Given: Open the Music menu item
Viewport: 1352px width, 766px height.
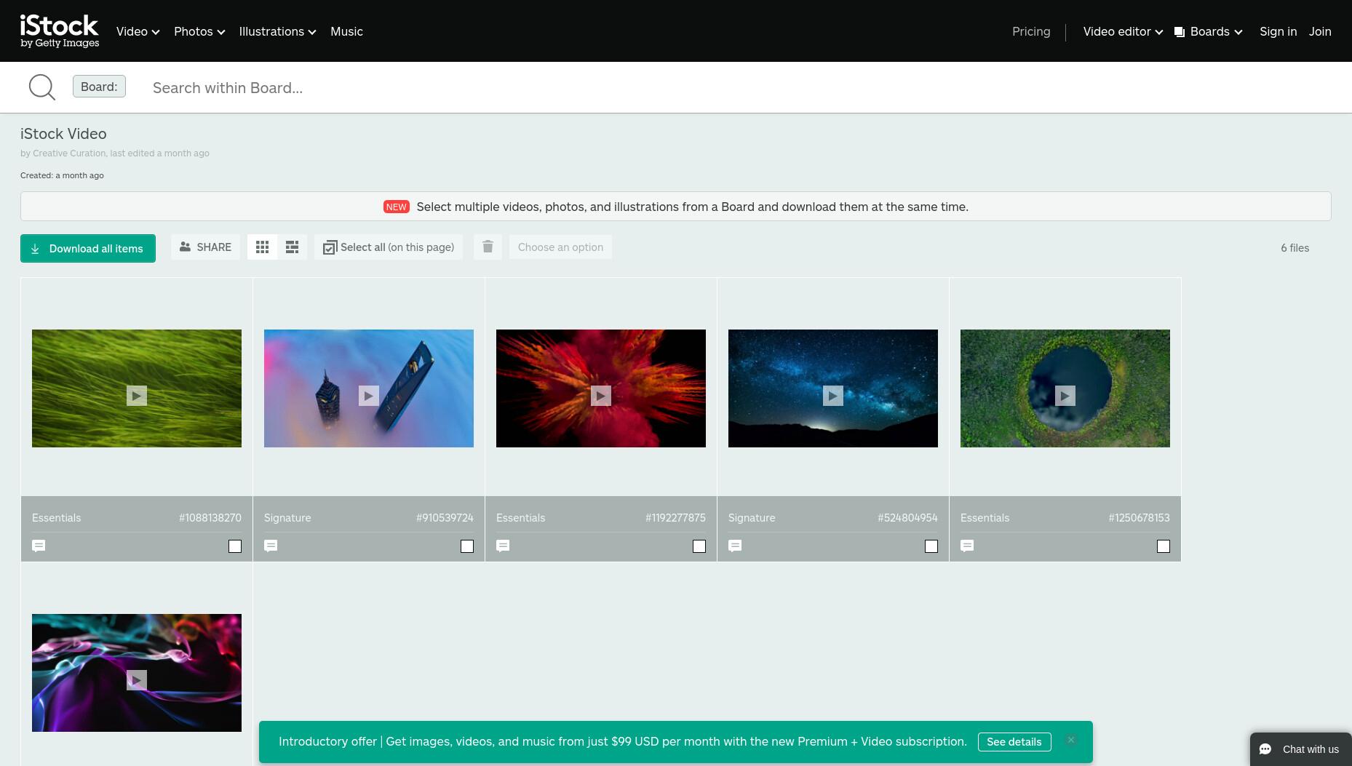Looking at the screenshot, I should click(x=346, y=31).
